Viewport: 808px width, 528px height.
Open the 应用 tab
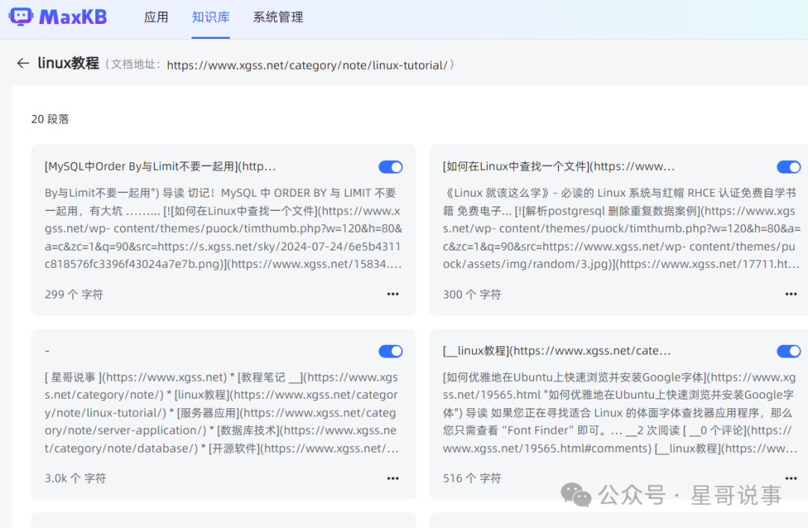pyautogui.click(x=156, y=17)
